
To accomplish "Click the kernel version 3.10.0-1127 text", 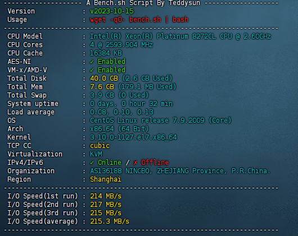I will click(x=133, y=137).
